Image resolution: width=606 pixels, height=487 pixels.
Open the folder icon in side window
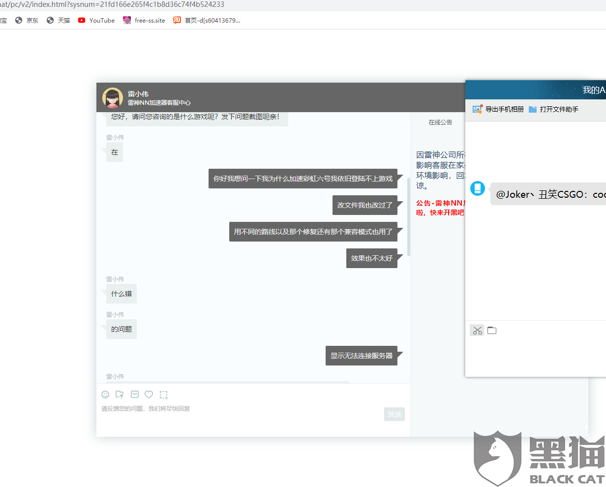[x=492, y=331]
